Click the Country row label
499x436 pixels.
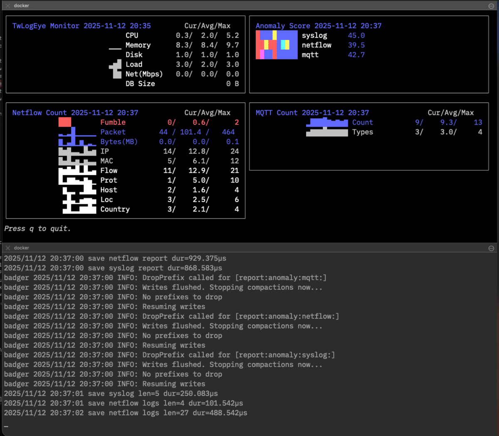coord(115,209)
